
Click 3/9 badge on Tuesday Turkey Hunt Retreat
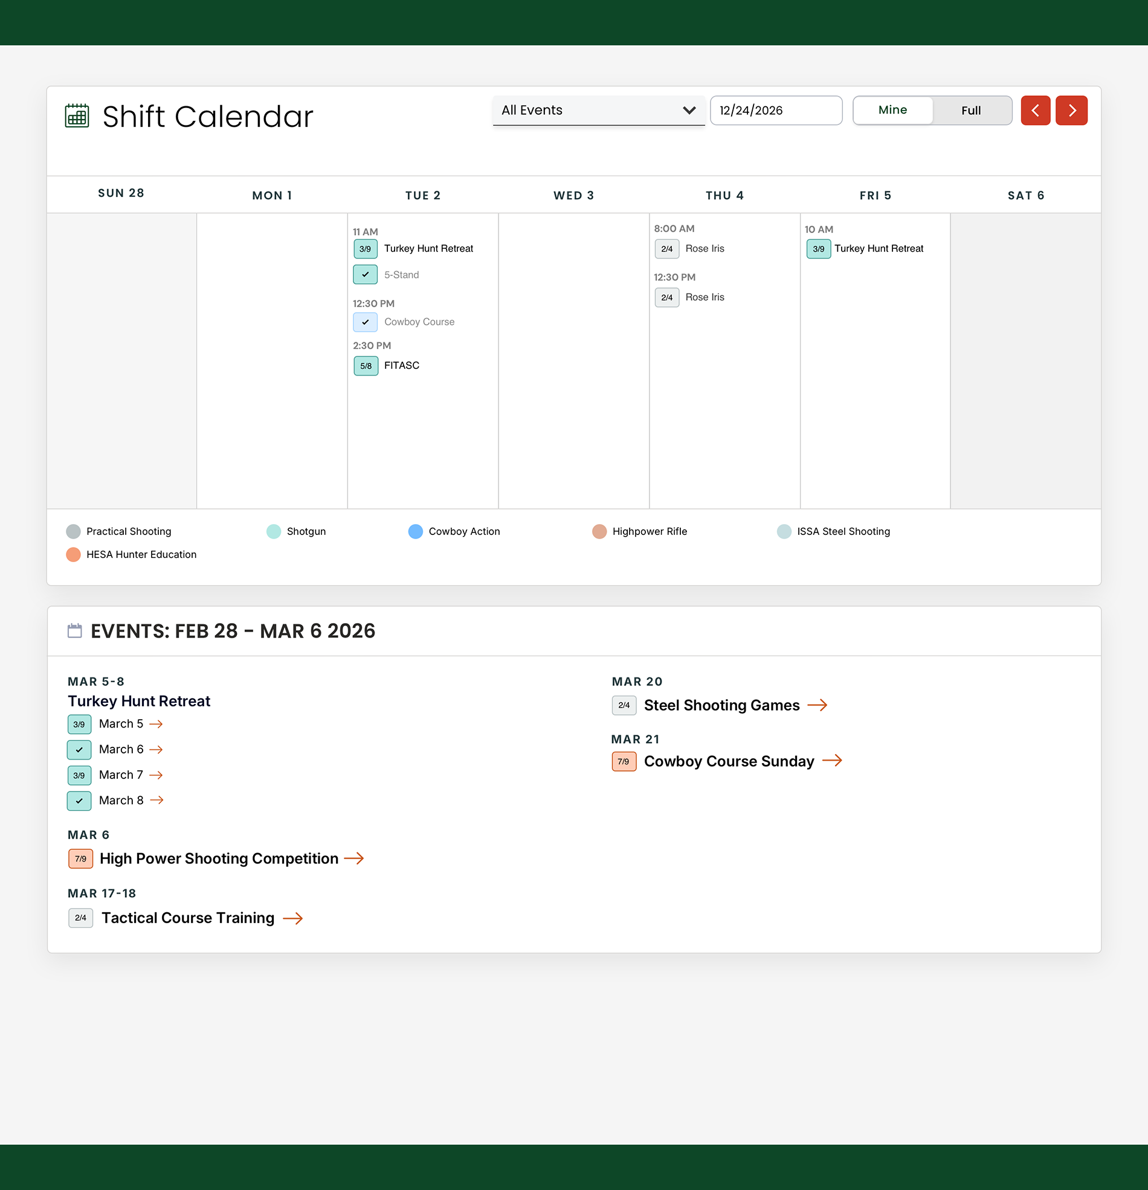pos(365,249)
